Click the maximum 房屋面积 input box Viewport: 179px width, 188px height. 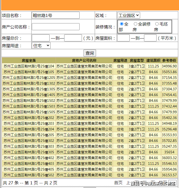tap(150, 38)
